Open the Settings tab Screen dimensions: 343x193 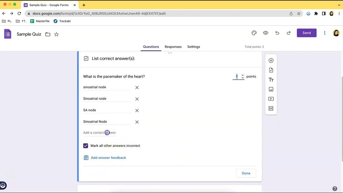pos(193,47)
